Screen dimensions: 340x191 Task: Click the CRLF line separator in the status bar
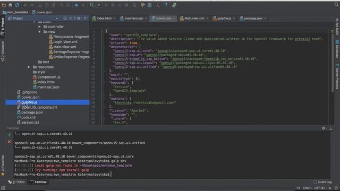click(307, 188)
